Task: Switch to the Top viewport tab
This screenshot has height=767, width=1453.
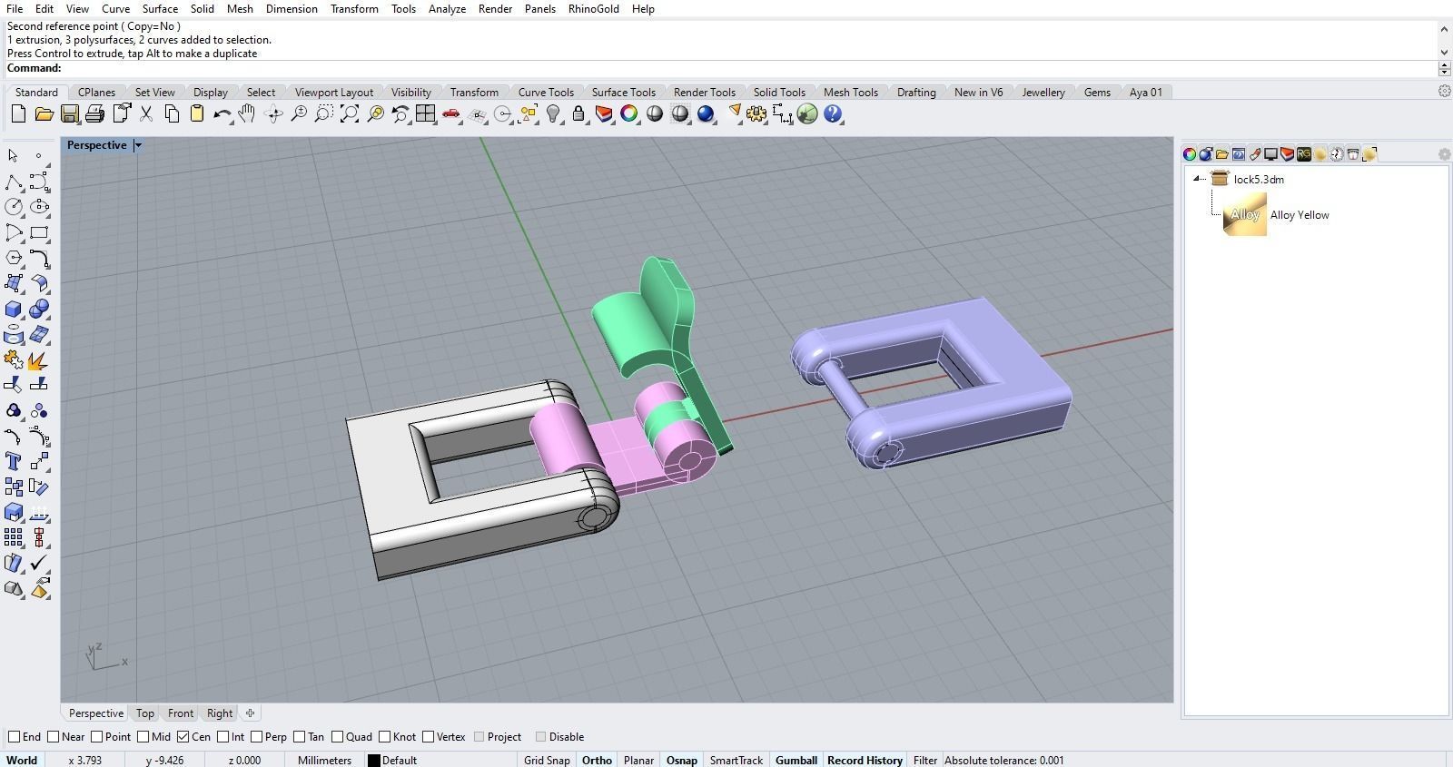Action: click(x=145, y=713)
